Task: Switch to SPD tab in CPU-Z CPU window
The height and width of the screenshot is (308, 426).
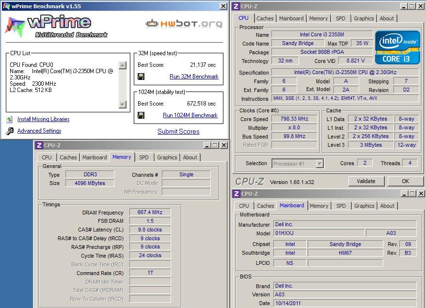Action: [x=340, y=18]
